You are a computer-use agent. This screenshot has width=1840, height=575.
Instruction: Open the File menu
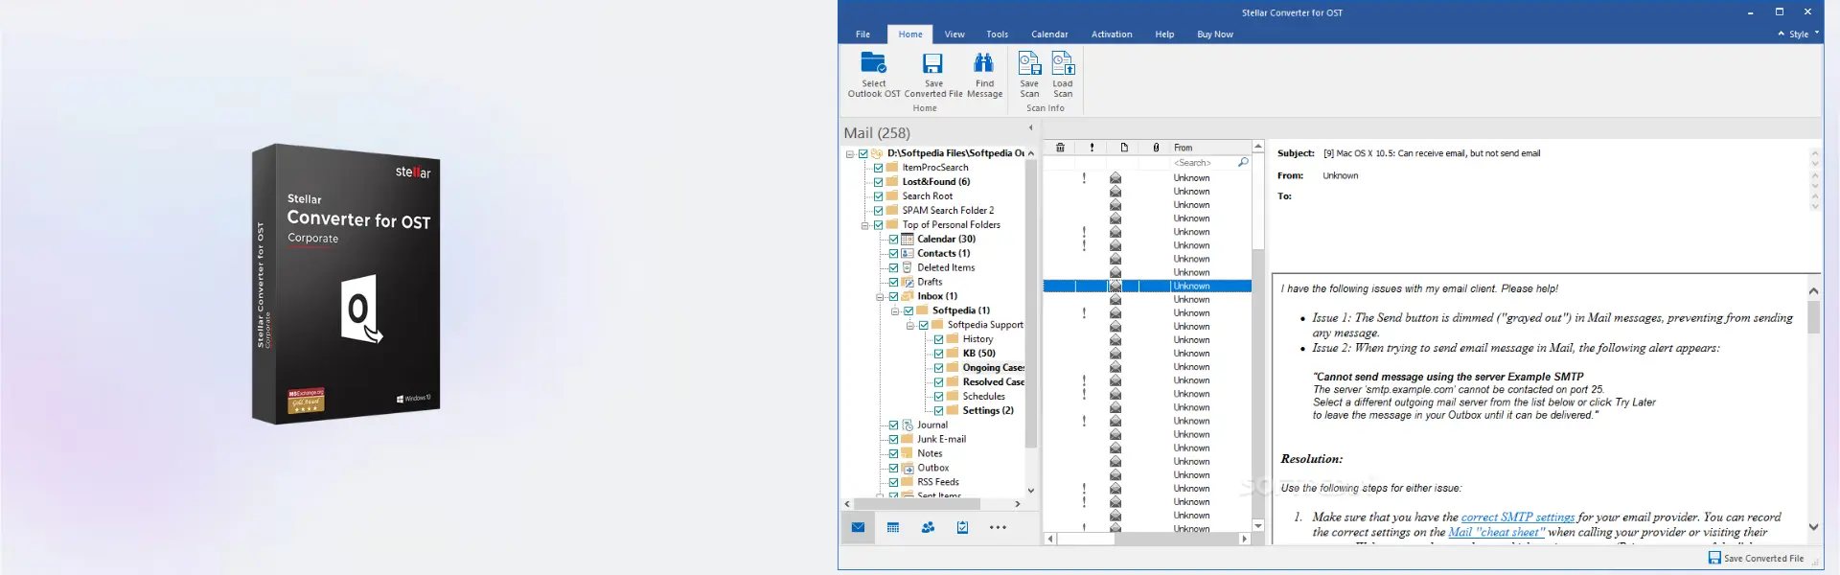tap(863, 34)
